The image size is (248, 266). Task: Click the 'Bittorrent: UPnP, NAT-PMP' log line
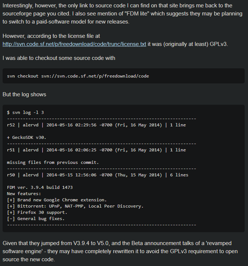click(x=75, y=206)
